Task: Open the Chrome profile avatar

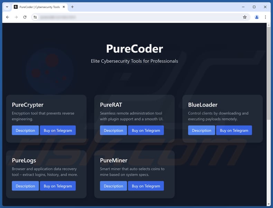Action: pyautogui.click(x=256, y=17)
